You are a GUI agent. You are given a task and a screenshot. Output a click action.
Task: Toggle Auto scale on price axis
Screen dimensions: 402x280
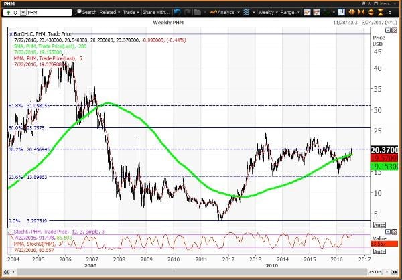[379, 225]
